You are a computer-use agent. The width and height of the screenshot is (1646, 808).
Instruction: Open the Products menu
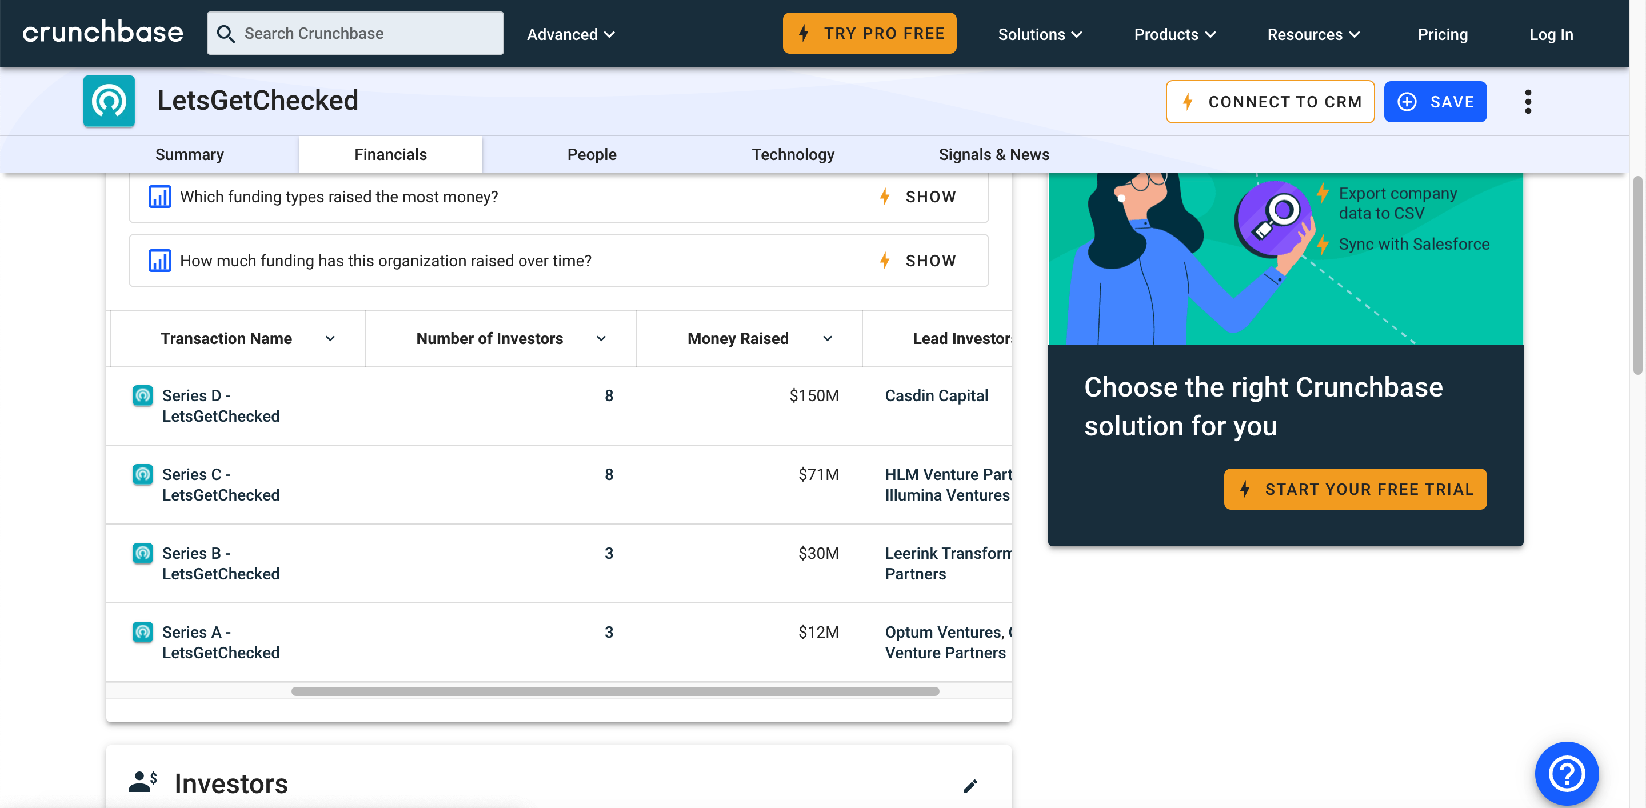click(1174, 34)
